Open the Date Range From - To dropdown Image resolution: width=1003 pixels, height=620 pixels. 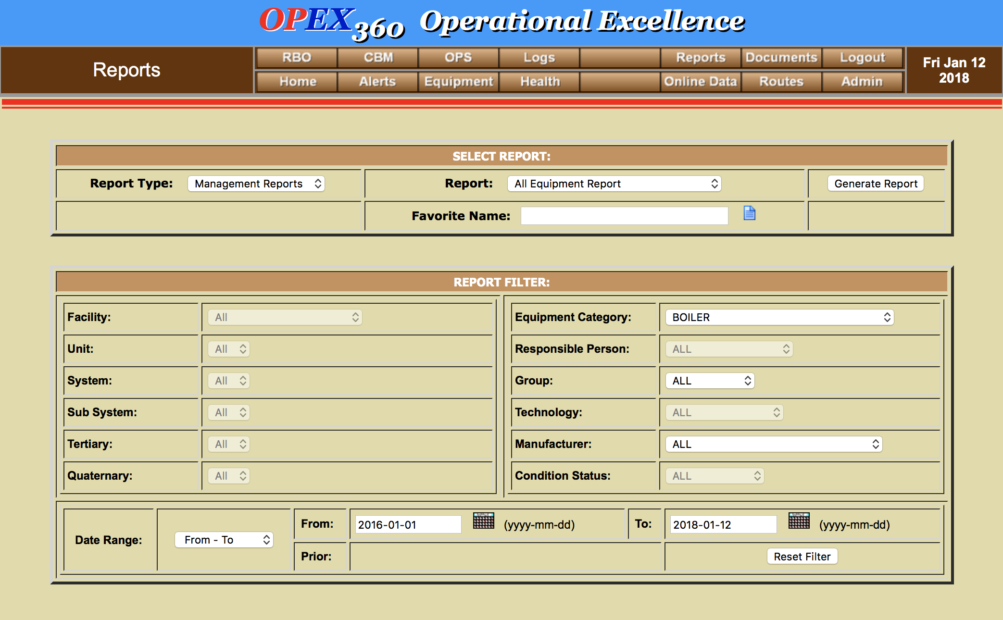click(224, 540)
